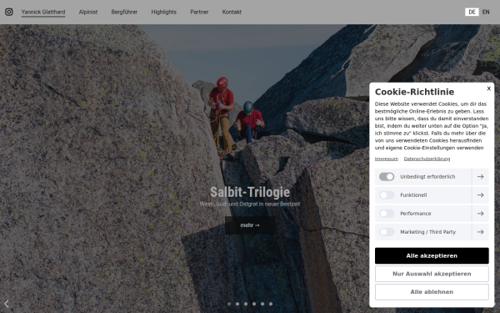Expand Marketing / Third Party details arrow
This screenshot has height=313, width=500.
(480, 232)
